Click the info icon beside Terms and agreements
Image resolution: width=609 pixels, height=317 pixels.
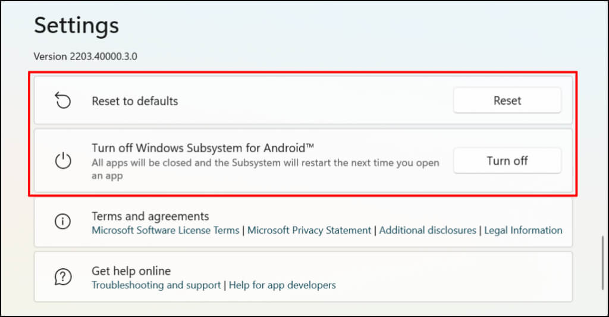pyautogui.click(x=62, y=222)
